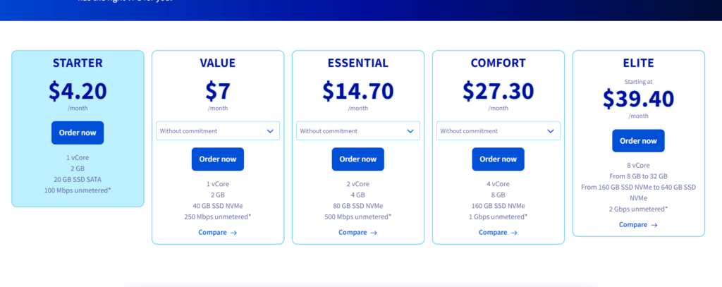Open COMFORT Without commitment dropdown
Screen dimensions: 722x287
tap(498, 131)
